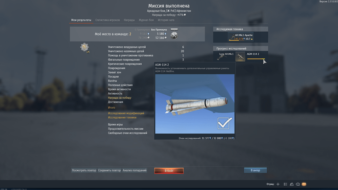Click the AGM-114 2 research progress bar
The height and width of the screenshot is (190, 338).
point(256,59)
